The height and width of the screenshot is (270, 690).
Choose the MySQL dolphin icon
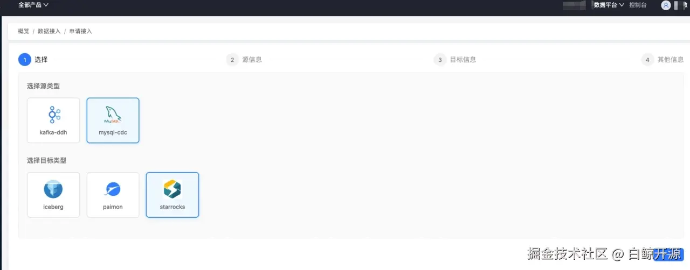click(113, 115)
